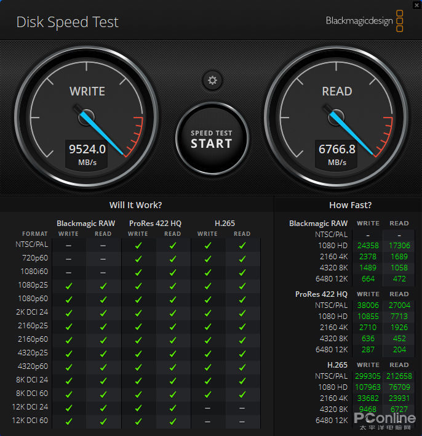Click Blackmagic RAW write checkmark for 1080p25
Viewport: 422px width, 436px height.
tap(69, 286)
